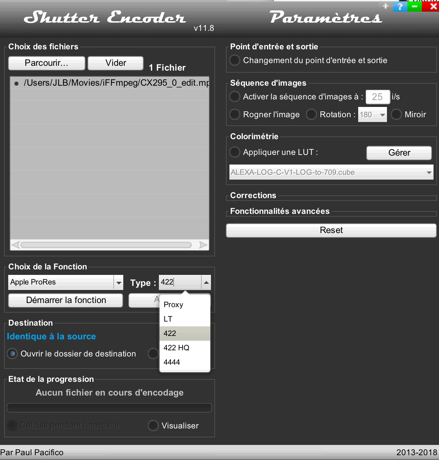This screenshot has height=460, width=439.
Task: Open the ALEXA-LOG-C LUT file dropdown
Action: pyautogui.click(x=331, y=172)
